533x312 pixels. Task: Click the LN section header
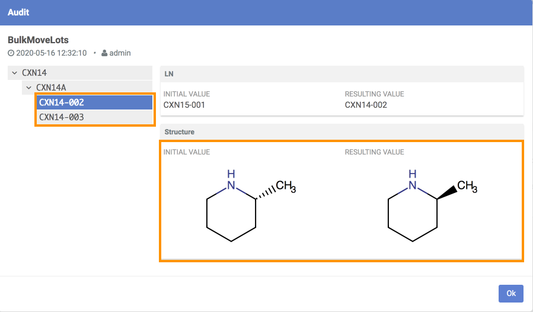click(341, 73)
